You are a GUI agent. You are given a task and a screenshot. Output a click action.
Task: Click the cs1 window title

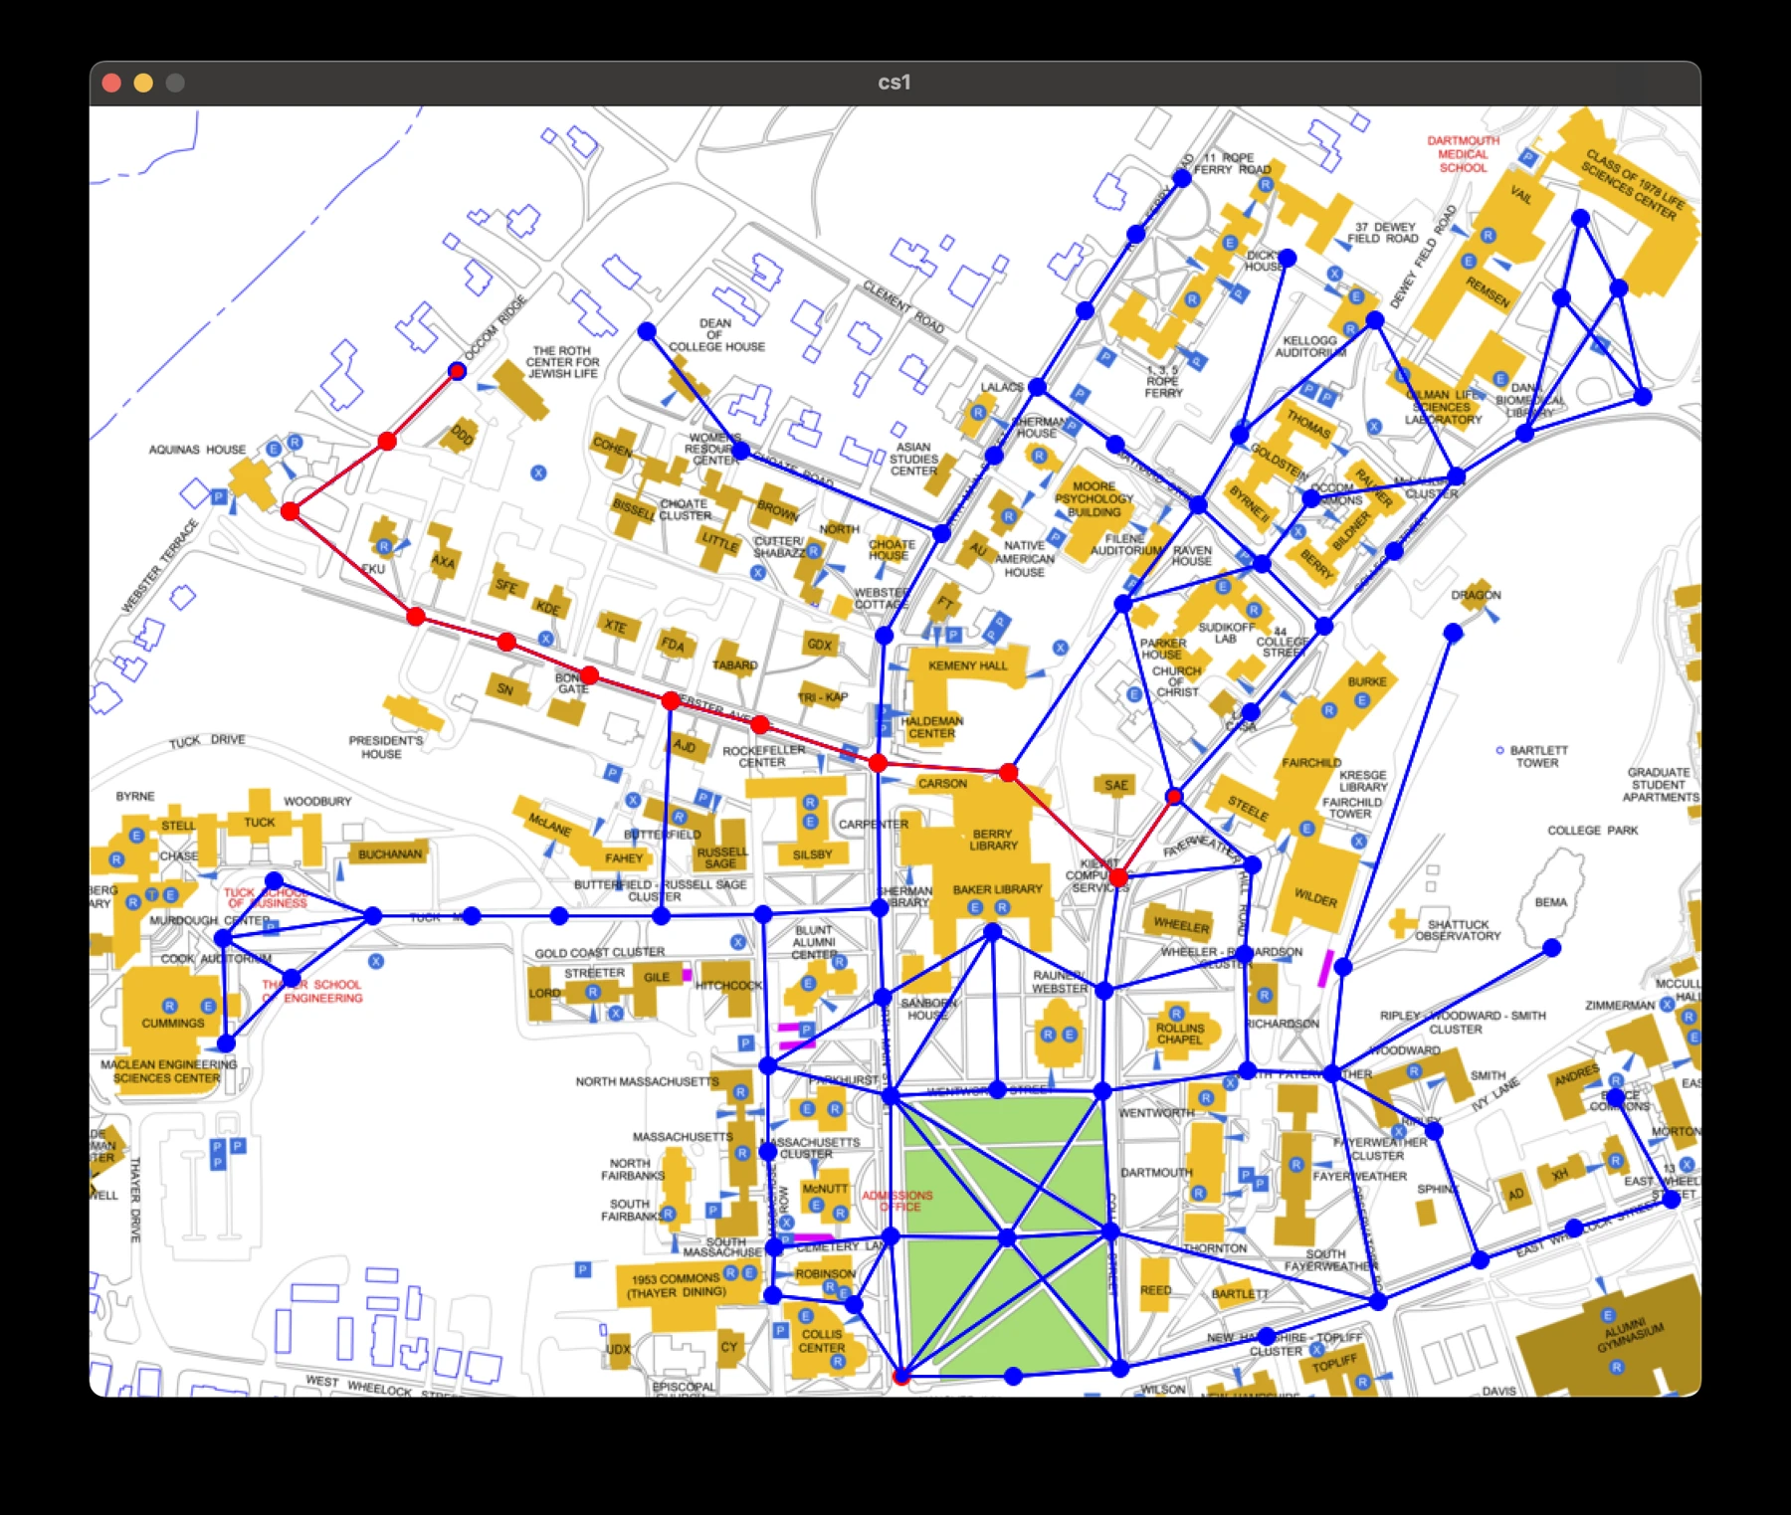[x=894, y=83]
